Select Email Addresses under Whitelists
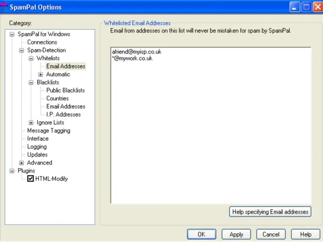Image resolution: width=323 pixels, height=242 pixels. [66, 66]
